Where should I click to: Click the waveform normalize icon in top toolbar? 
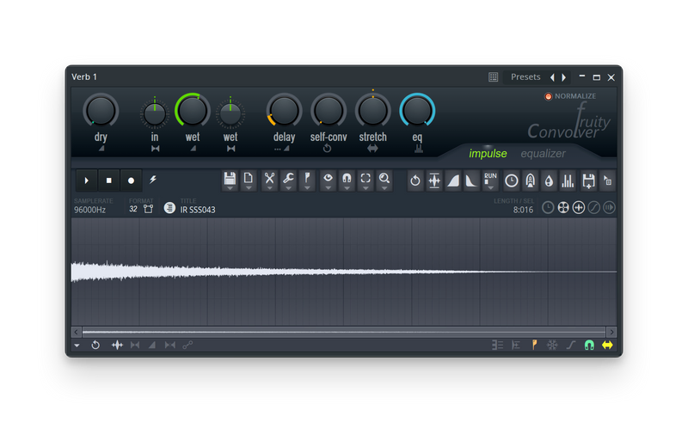[x=434, y=180]
